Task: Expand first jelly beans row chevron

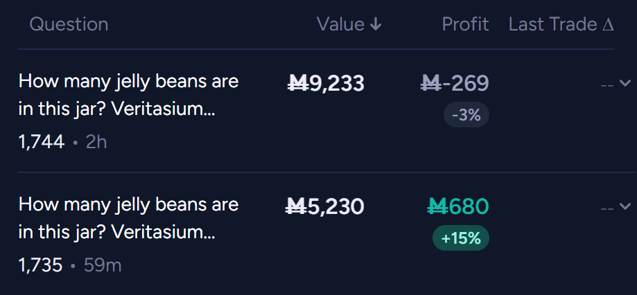Action: tap(625, 83)
